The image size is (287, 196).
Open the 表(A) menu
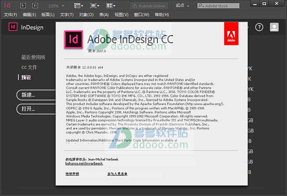[104, 15]
